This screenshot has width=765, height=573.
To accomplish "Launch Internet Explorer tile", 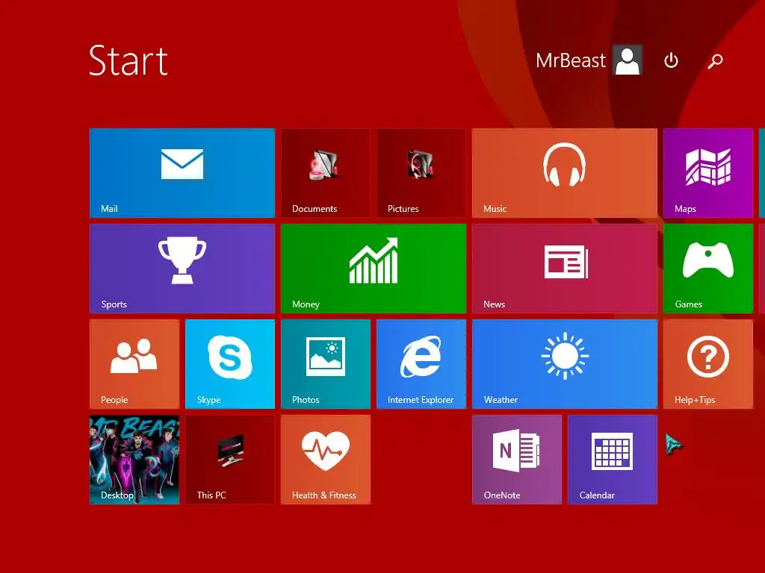I will coord(421,364).
